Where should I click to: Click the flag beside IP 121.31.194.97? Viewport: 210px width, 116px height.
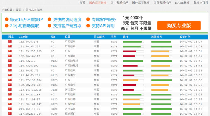pos(10,99)
